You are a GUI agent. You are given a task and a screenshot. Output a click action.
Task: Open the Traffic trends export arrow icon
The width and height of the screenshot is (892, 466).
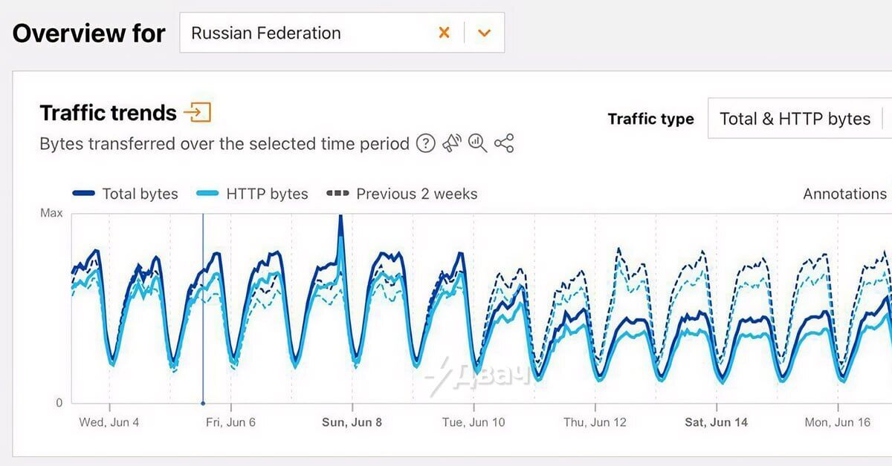198,113
